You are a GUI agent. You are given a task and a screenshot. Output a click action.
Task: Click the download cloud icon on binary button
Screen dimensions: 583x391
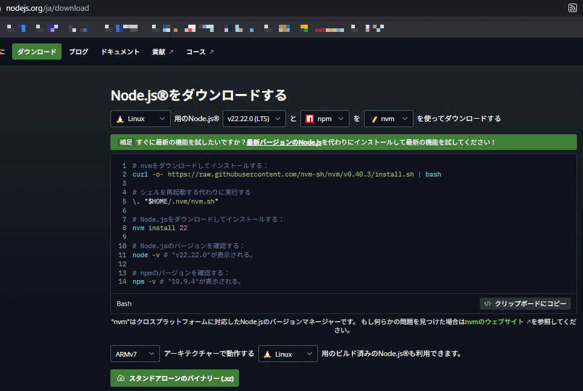[121, 378]
